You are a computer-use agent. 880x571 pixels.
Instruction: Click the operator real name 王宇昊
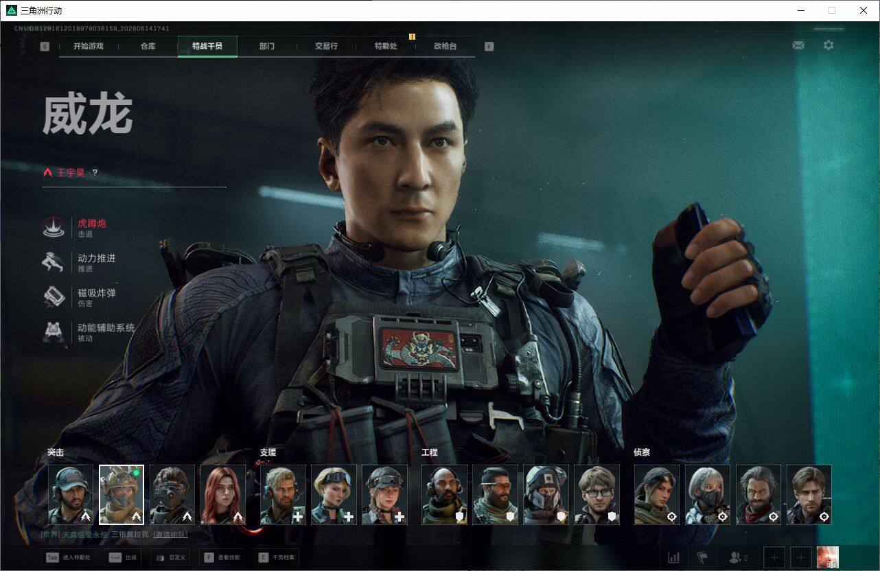[71, 173]
